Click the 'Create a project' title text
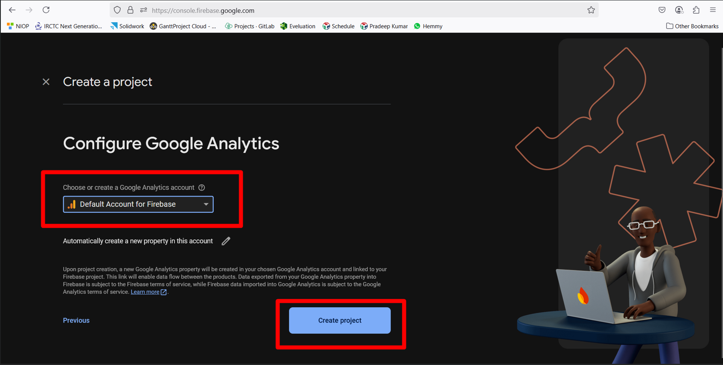 coord(107,82)
